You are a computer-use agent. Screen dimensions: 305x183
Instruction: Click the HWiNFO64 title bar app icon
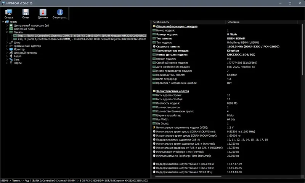click(x=3, y=3)
